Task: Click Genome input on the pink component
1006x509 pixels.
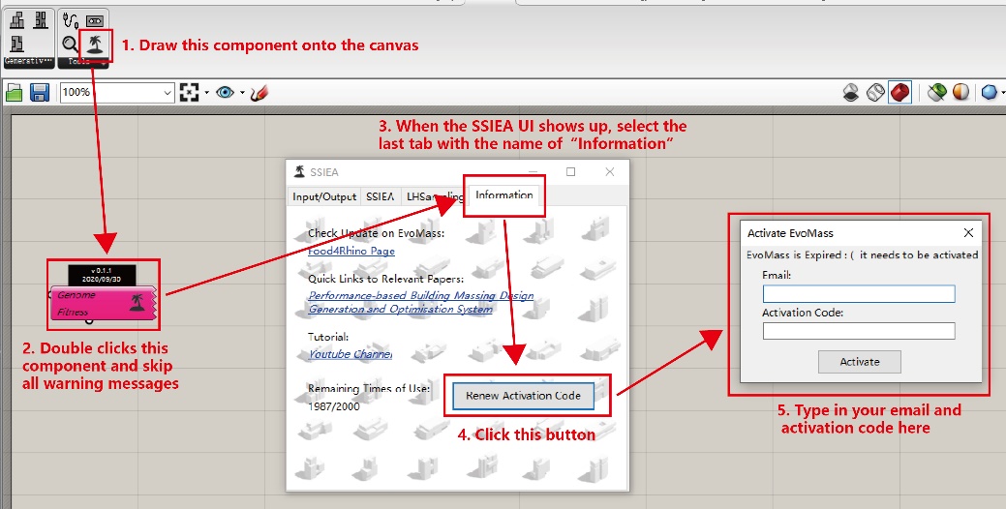Action: pos(76,295)
